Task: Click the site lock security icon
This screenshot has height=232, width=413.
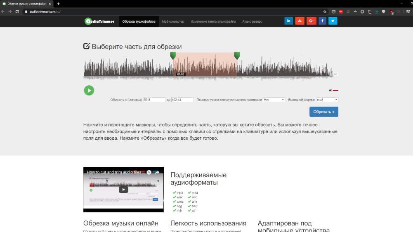Action: [26, 12]
